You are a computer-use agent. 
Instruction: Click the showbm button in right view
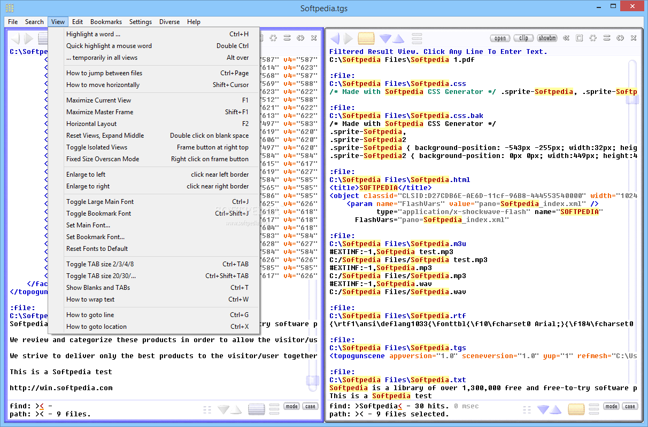pyautogui.click(x=547, y=38)
